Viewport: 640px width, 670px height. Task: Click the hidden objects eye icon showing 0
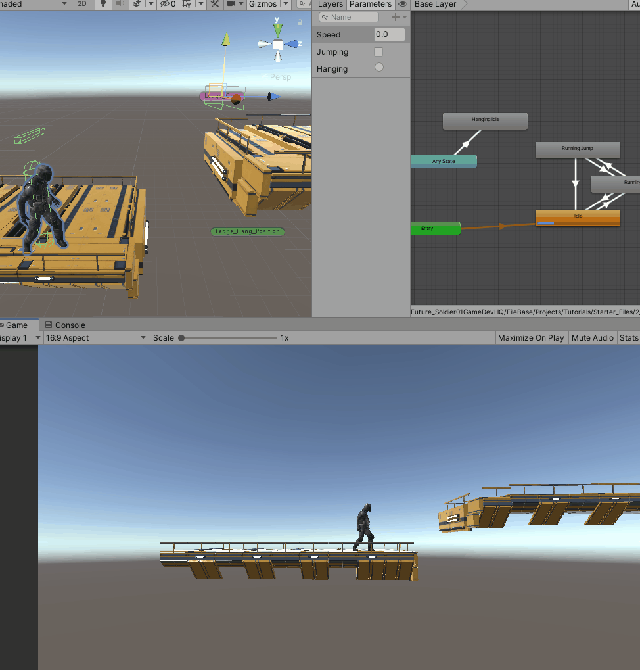coord(166,4)
